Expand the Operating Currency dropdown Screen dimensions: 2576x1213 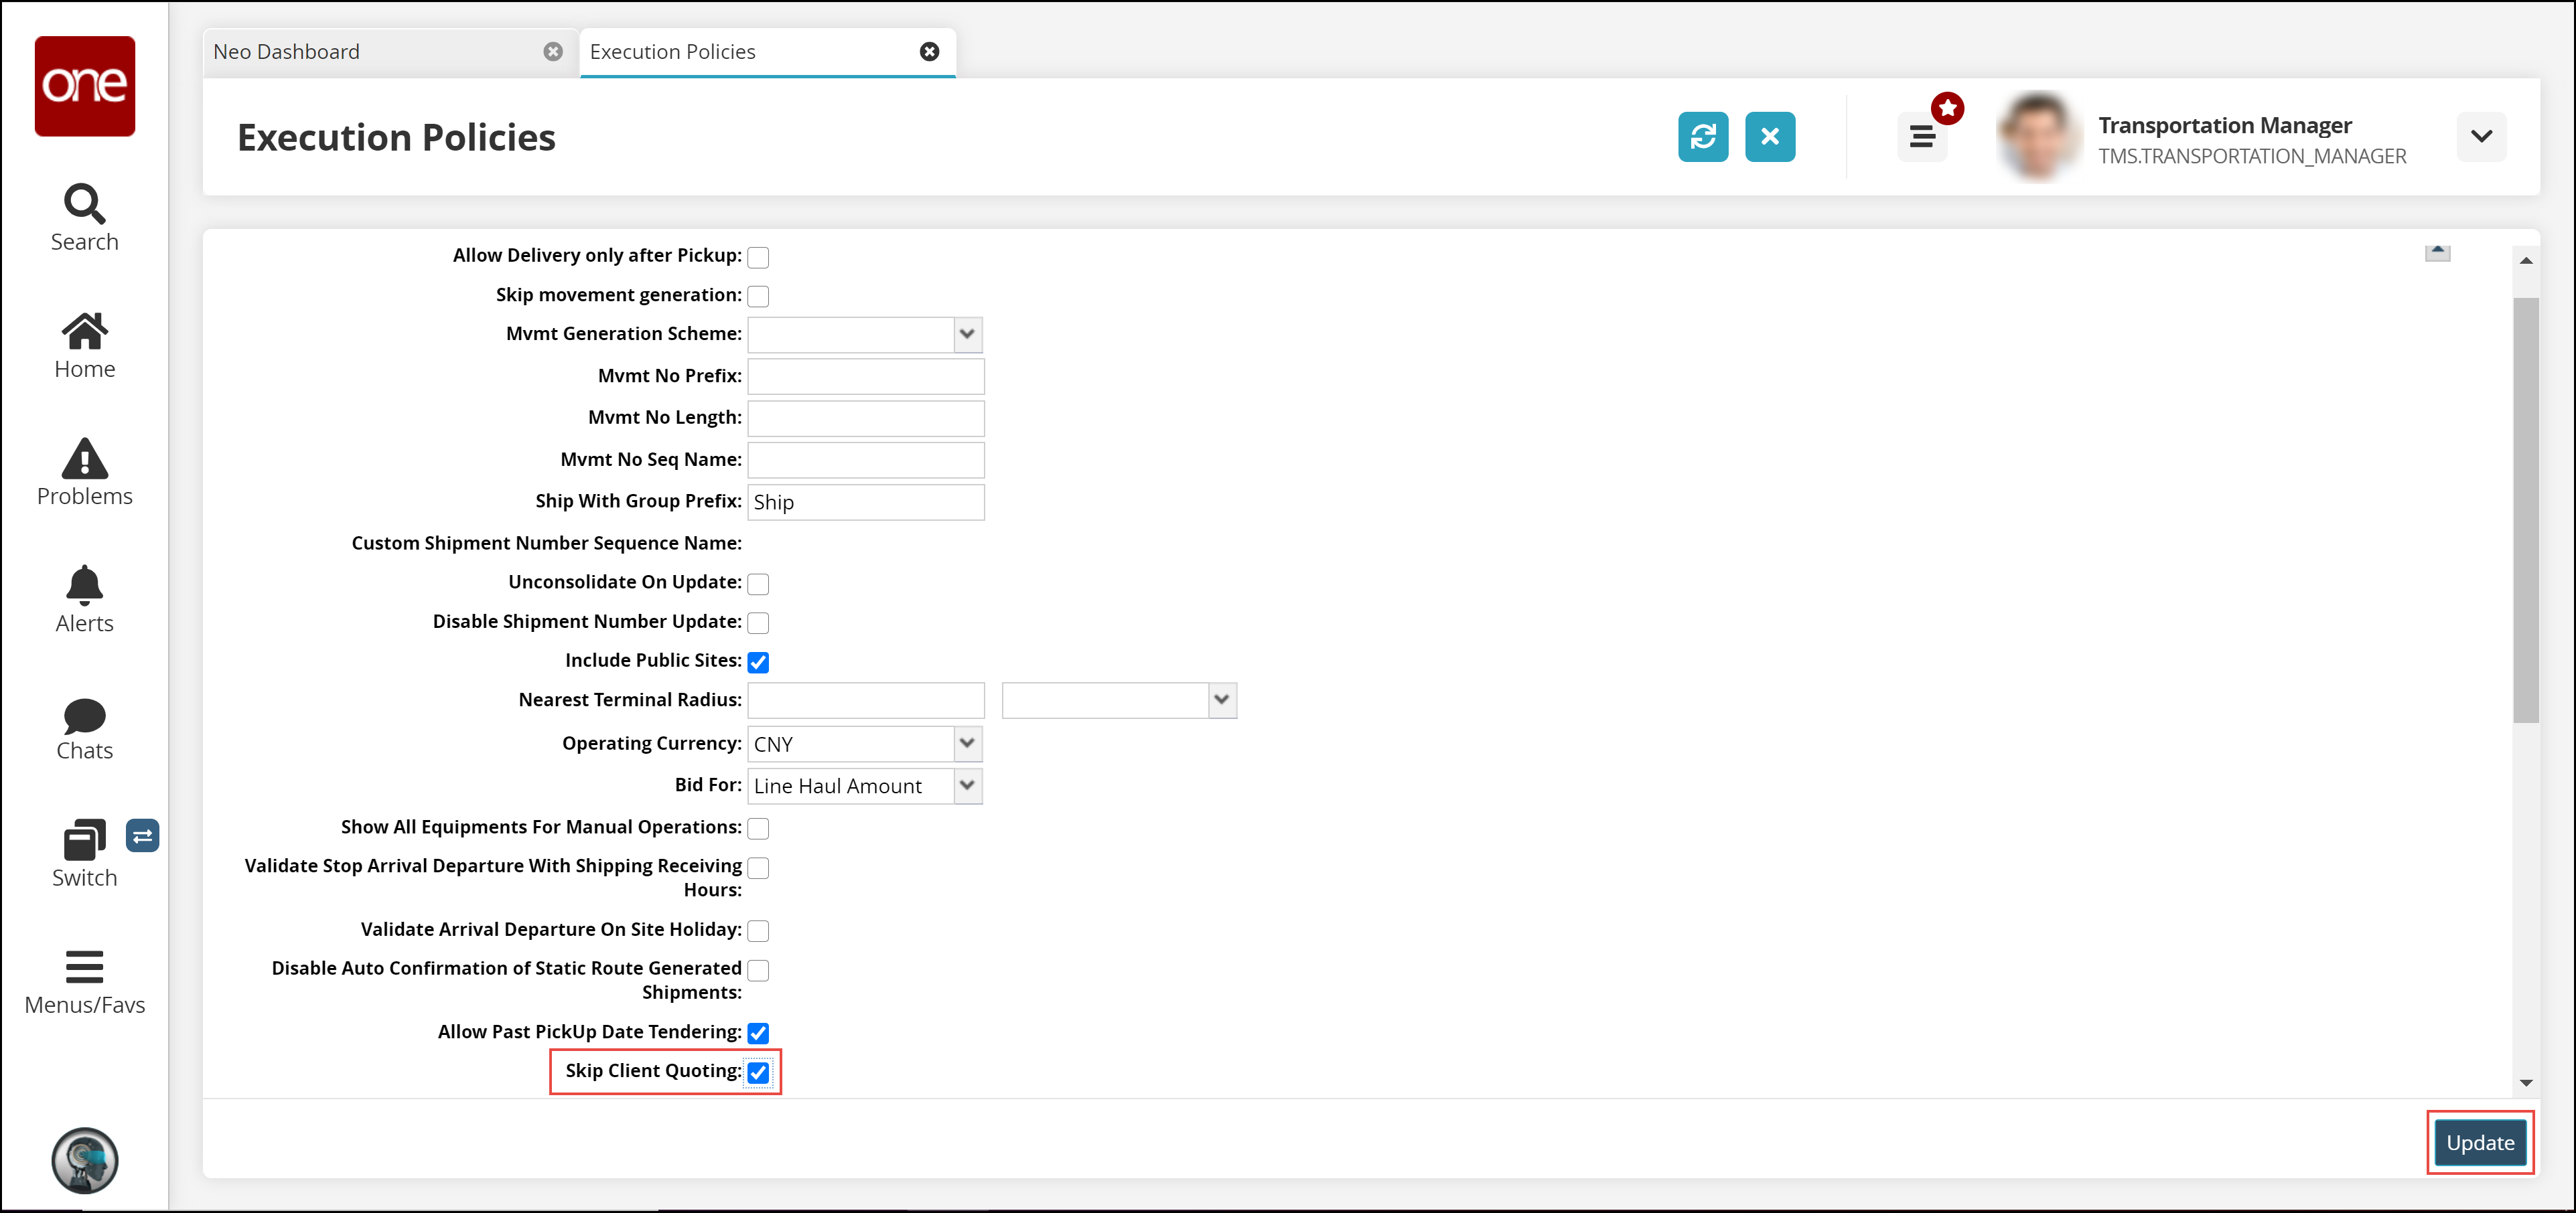click(x=968, y=742)
